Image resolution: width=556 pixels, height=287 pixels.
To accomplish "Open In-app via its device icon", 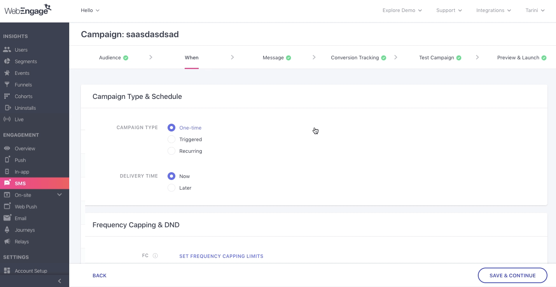I will click(7, 171).
